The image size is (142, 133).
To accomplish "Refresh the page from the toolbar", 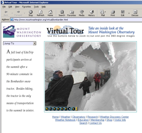I will [x=40, y=13].
